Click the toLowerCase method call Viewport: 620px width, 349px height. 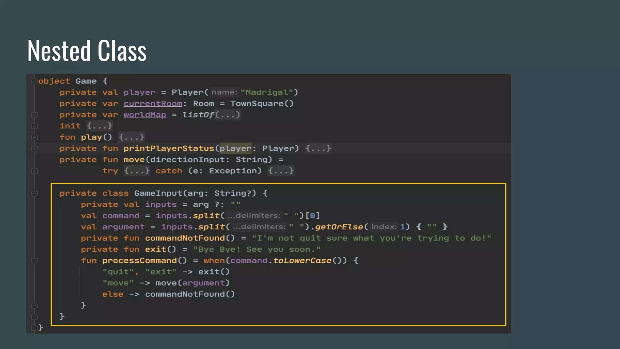(302, 261)
